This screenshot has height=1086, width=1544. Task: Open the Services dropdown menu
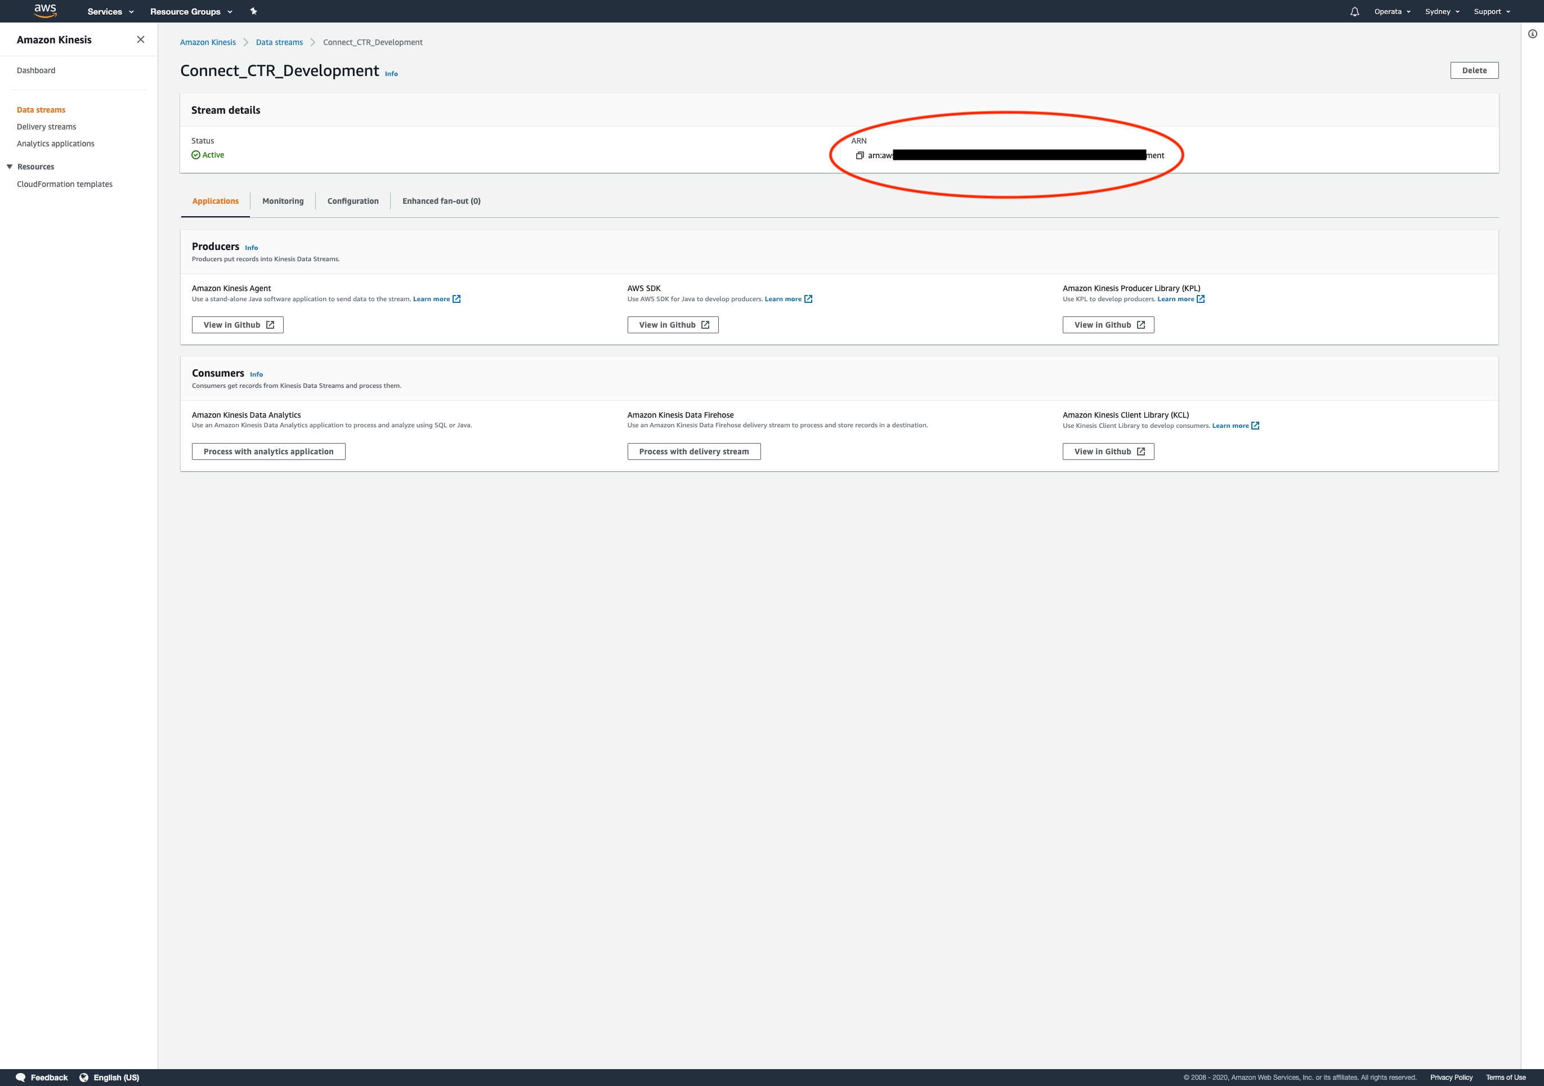click(110, 11)
